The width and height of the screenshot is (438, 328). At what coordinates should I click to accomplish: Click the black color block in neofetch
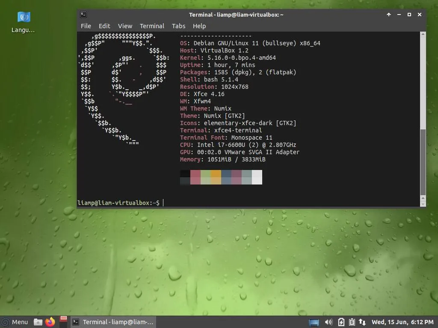tap(185, 177)
